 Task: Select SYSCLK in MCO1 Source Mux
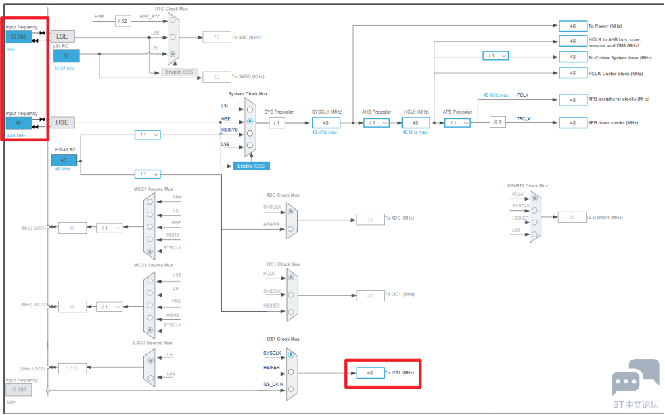click(x=150, y=251)
